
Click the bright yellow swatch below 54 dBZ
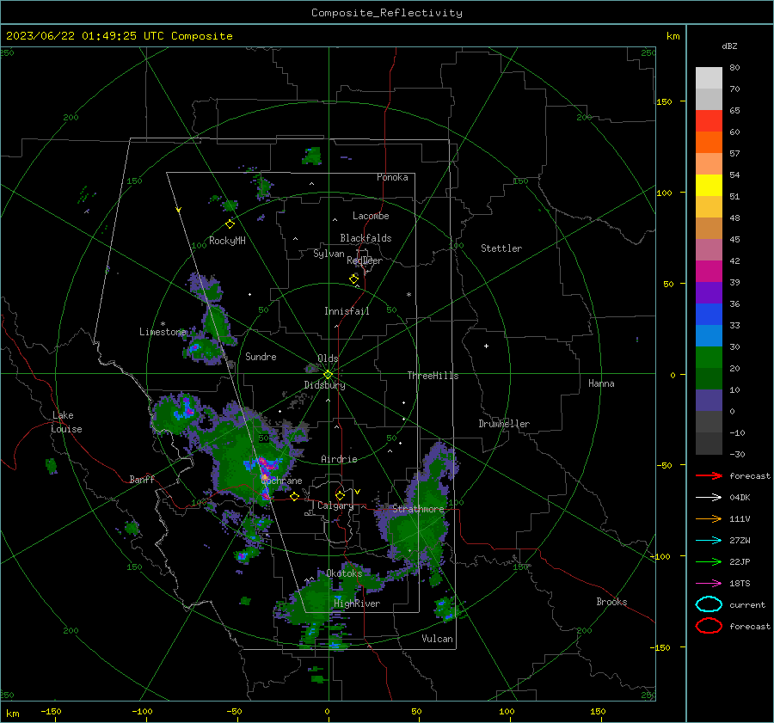709,186
